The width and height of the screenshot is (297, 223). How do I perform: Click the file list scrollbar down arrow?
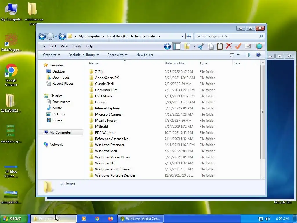tap(263, 177)
